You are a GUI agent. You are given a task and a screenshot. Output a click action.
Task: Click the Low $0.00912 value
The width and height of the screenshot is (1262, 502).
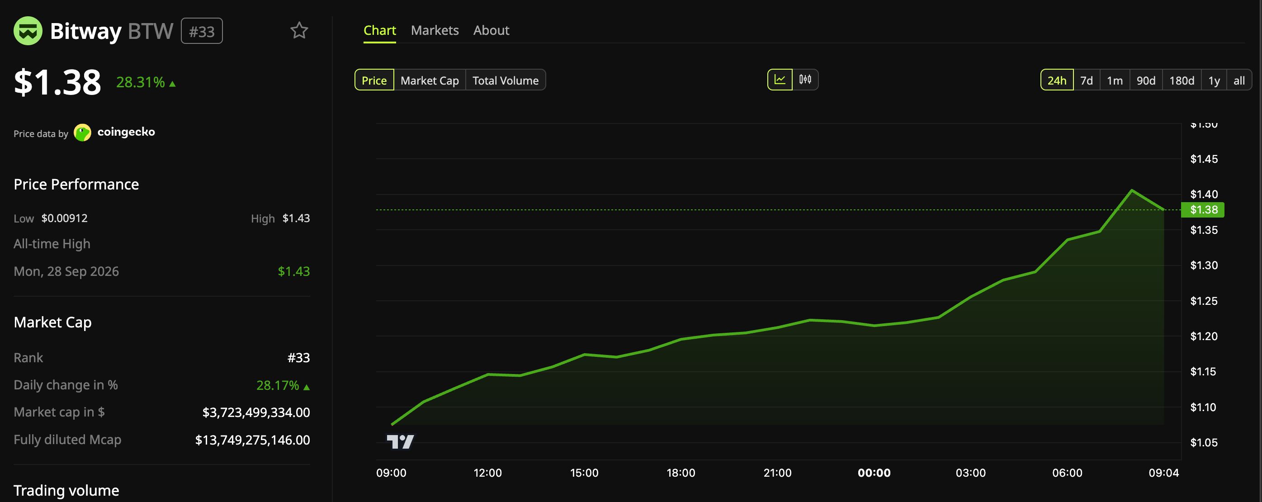[64, 218]
